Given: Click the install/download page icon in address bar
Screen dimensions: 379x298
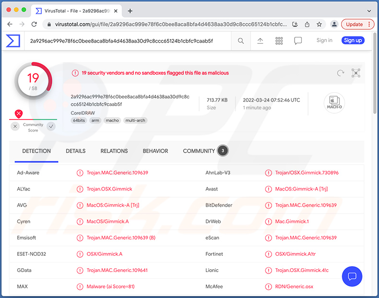Looking at the screenshot, I should pos(295,24).
